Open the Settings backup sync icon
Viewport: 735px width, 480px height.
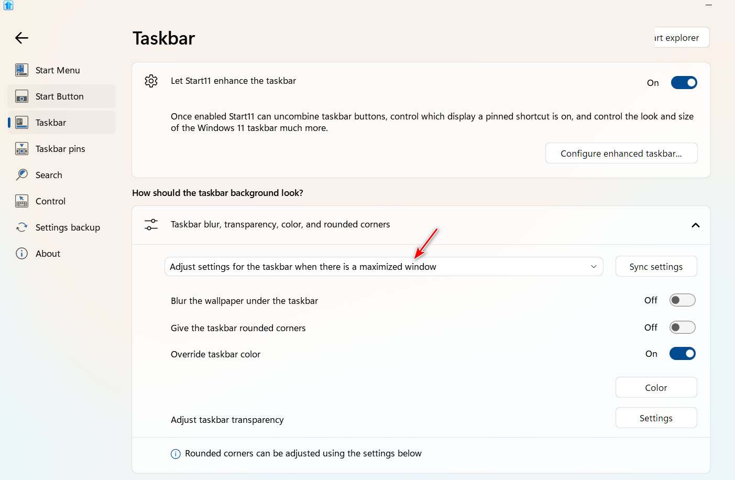pos(21,227)
